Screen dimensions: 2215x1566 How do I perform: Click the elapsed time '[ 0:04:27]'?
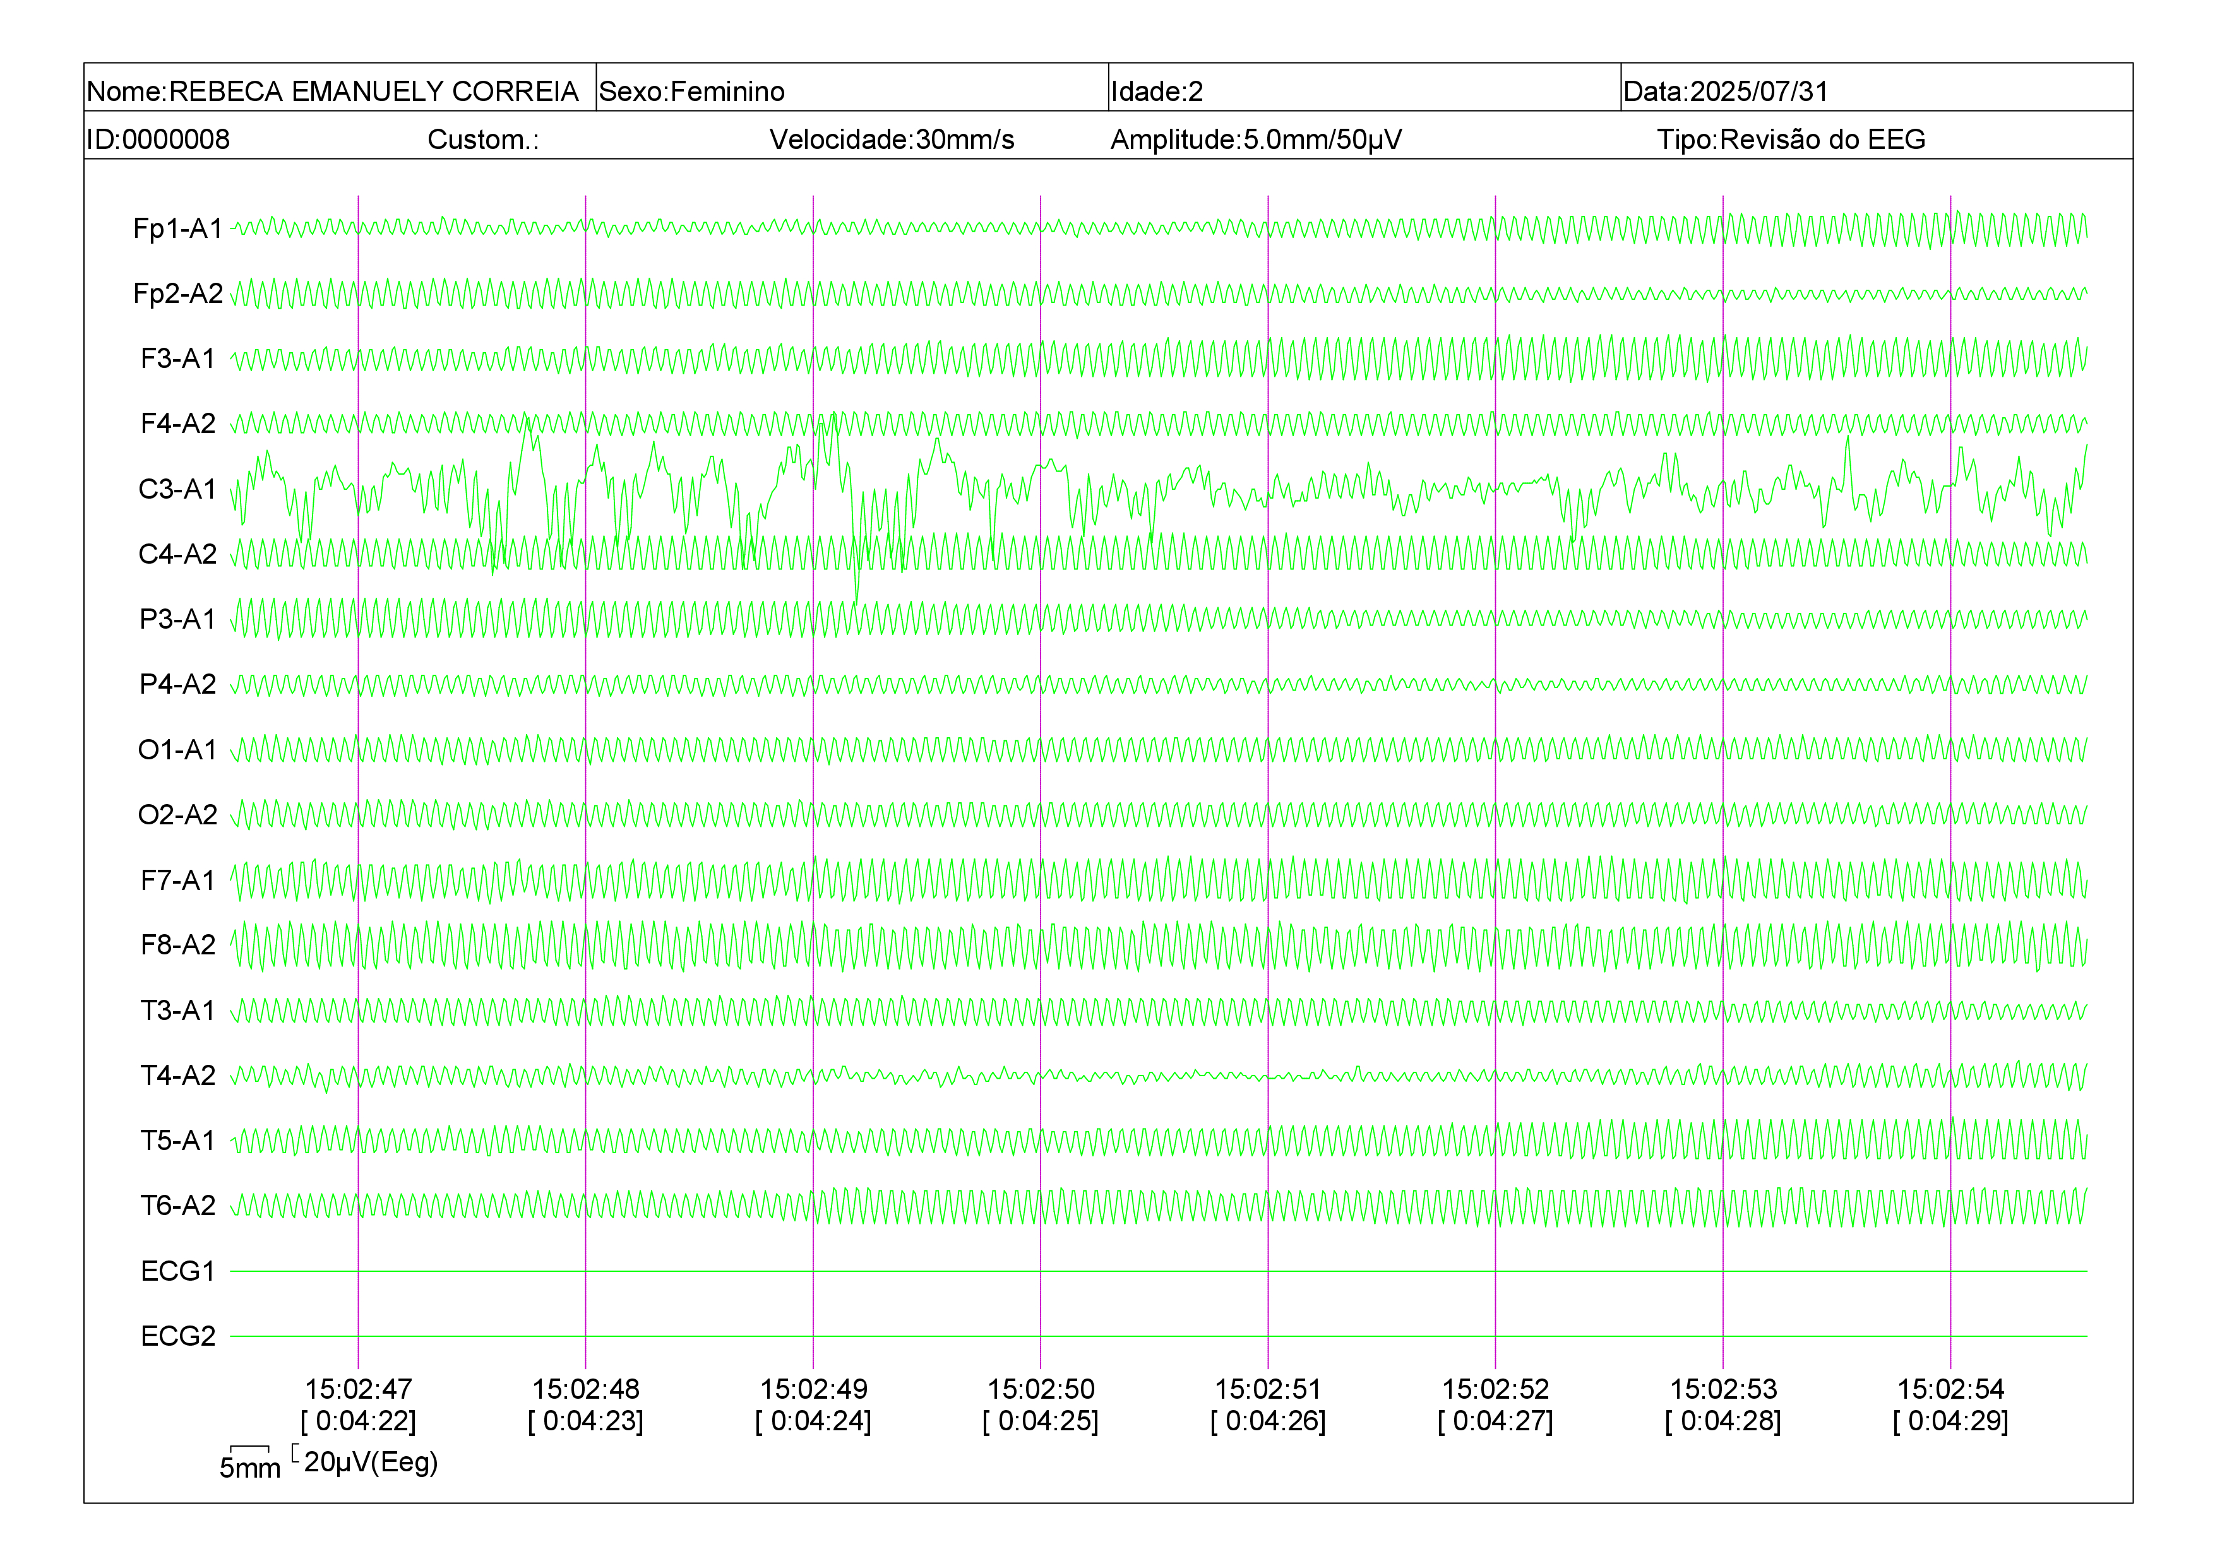(1495, 1421)
